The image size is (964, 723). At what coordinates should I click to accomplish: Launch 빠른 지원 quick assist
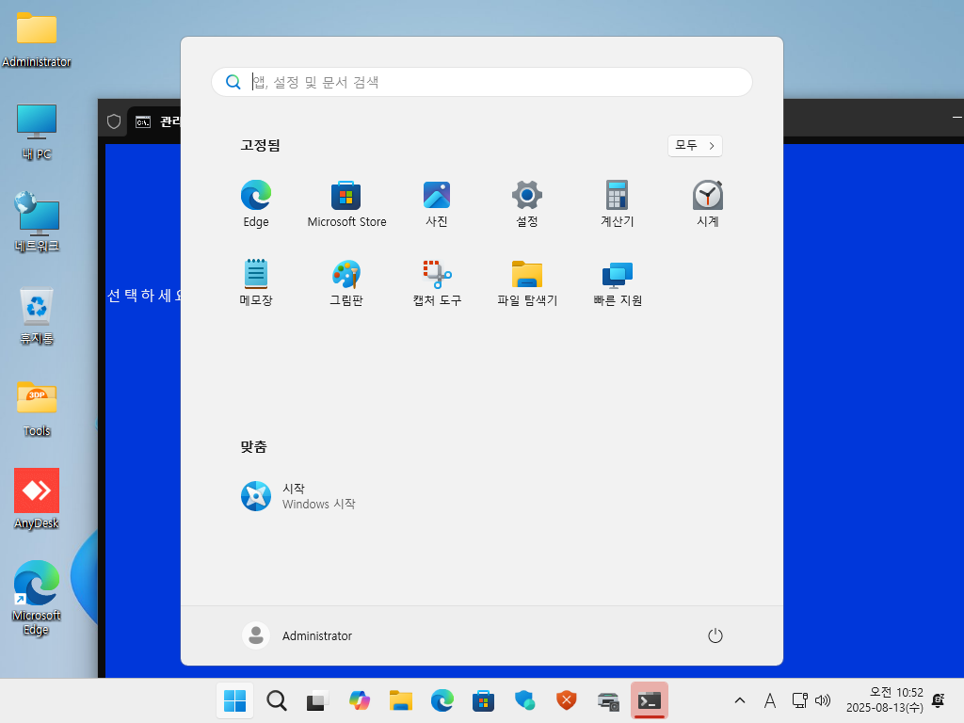click(x=618, y=282)
